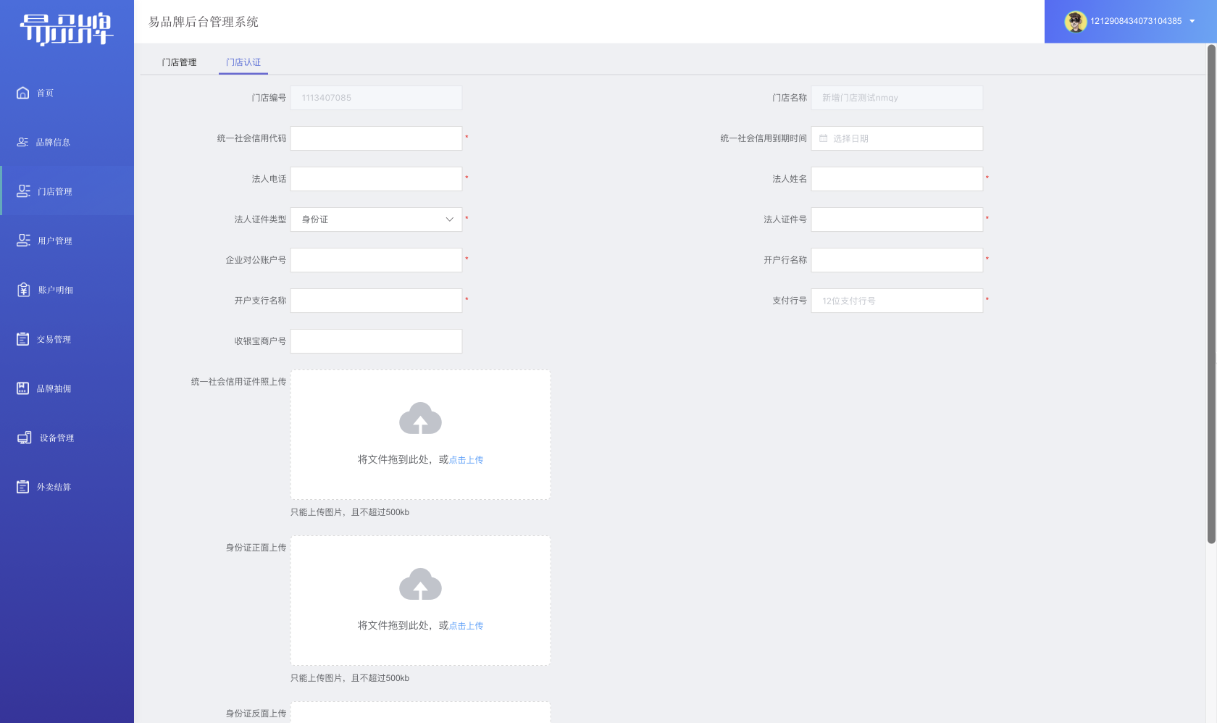The width and height of the screenshot is (1217, 723).
Task: Click the 设备管理 device icon
Action: tap(25, 438)
